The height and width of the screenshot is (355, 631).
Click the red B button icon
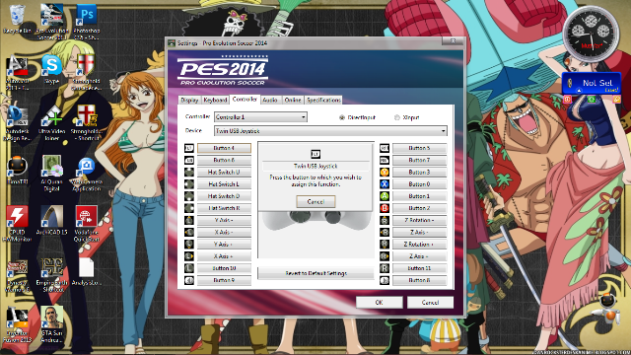click(x=385, y=208)
